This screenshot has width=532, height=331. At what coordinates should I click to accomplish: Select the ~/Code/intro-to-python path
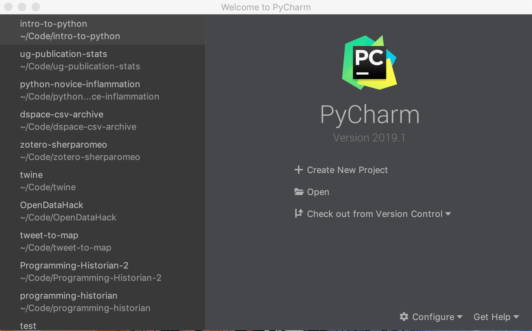tap(70, 36)
